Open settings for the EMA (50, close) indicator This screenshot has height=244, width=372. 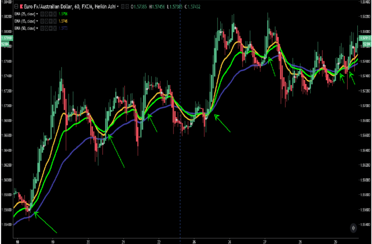point(46,28)
